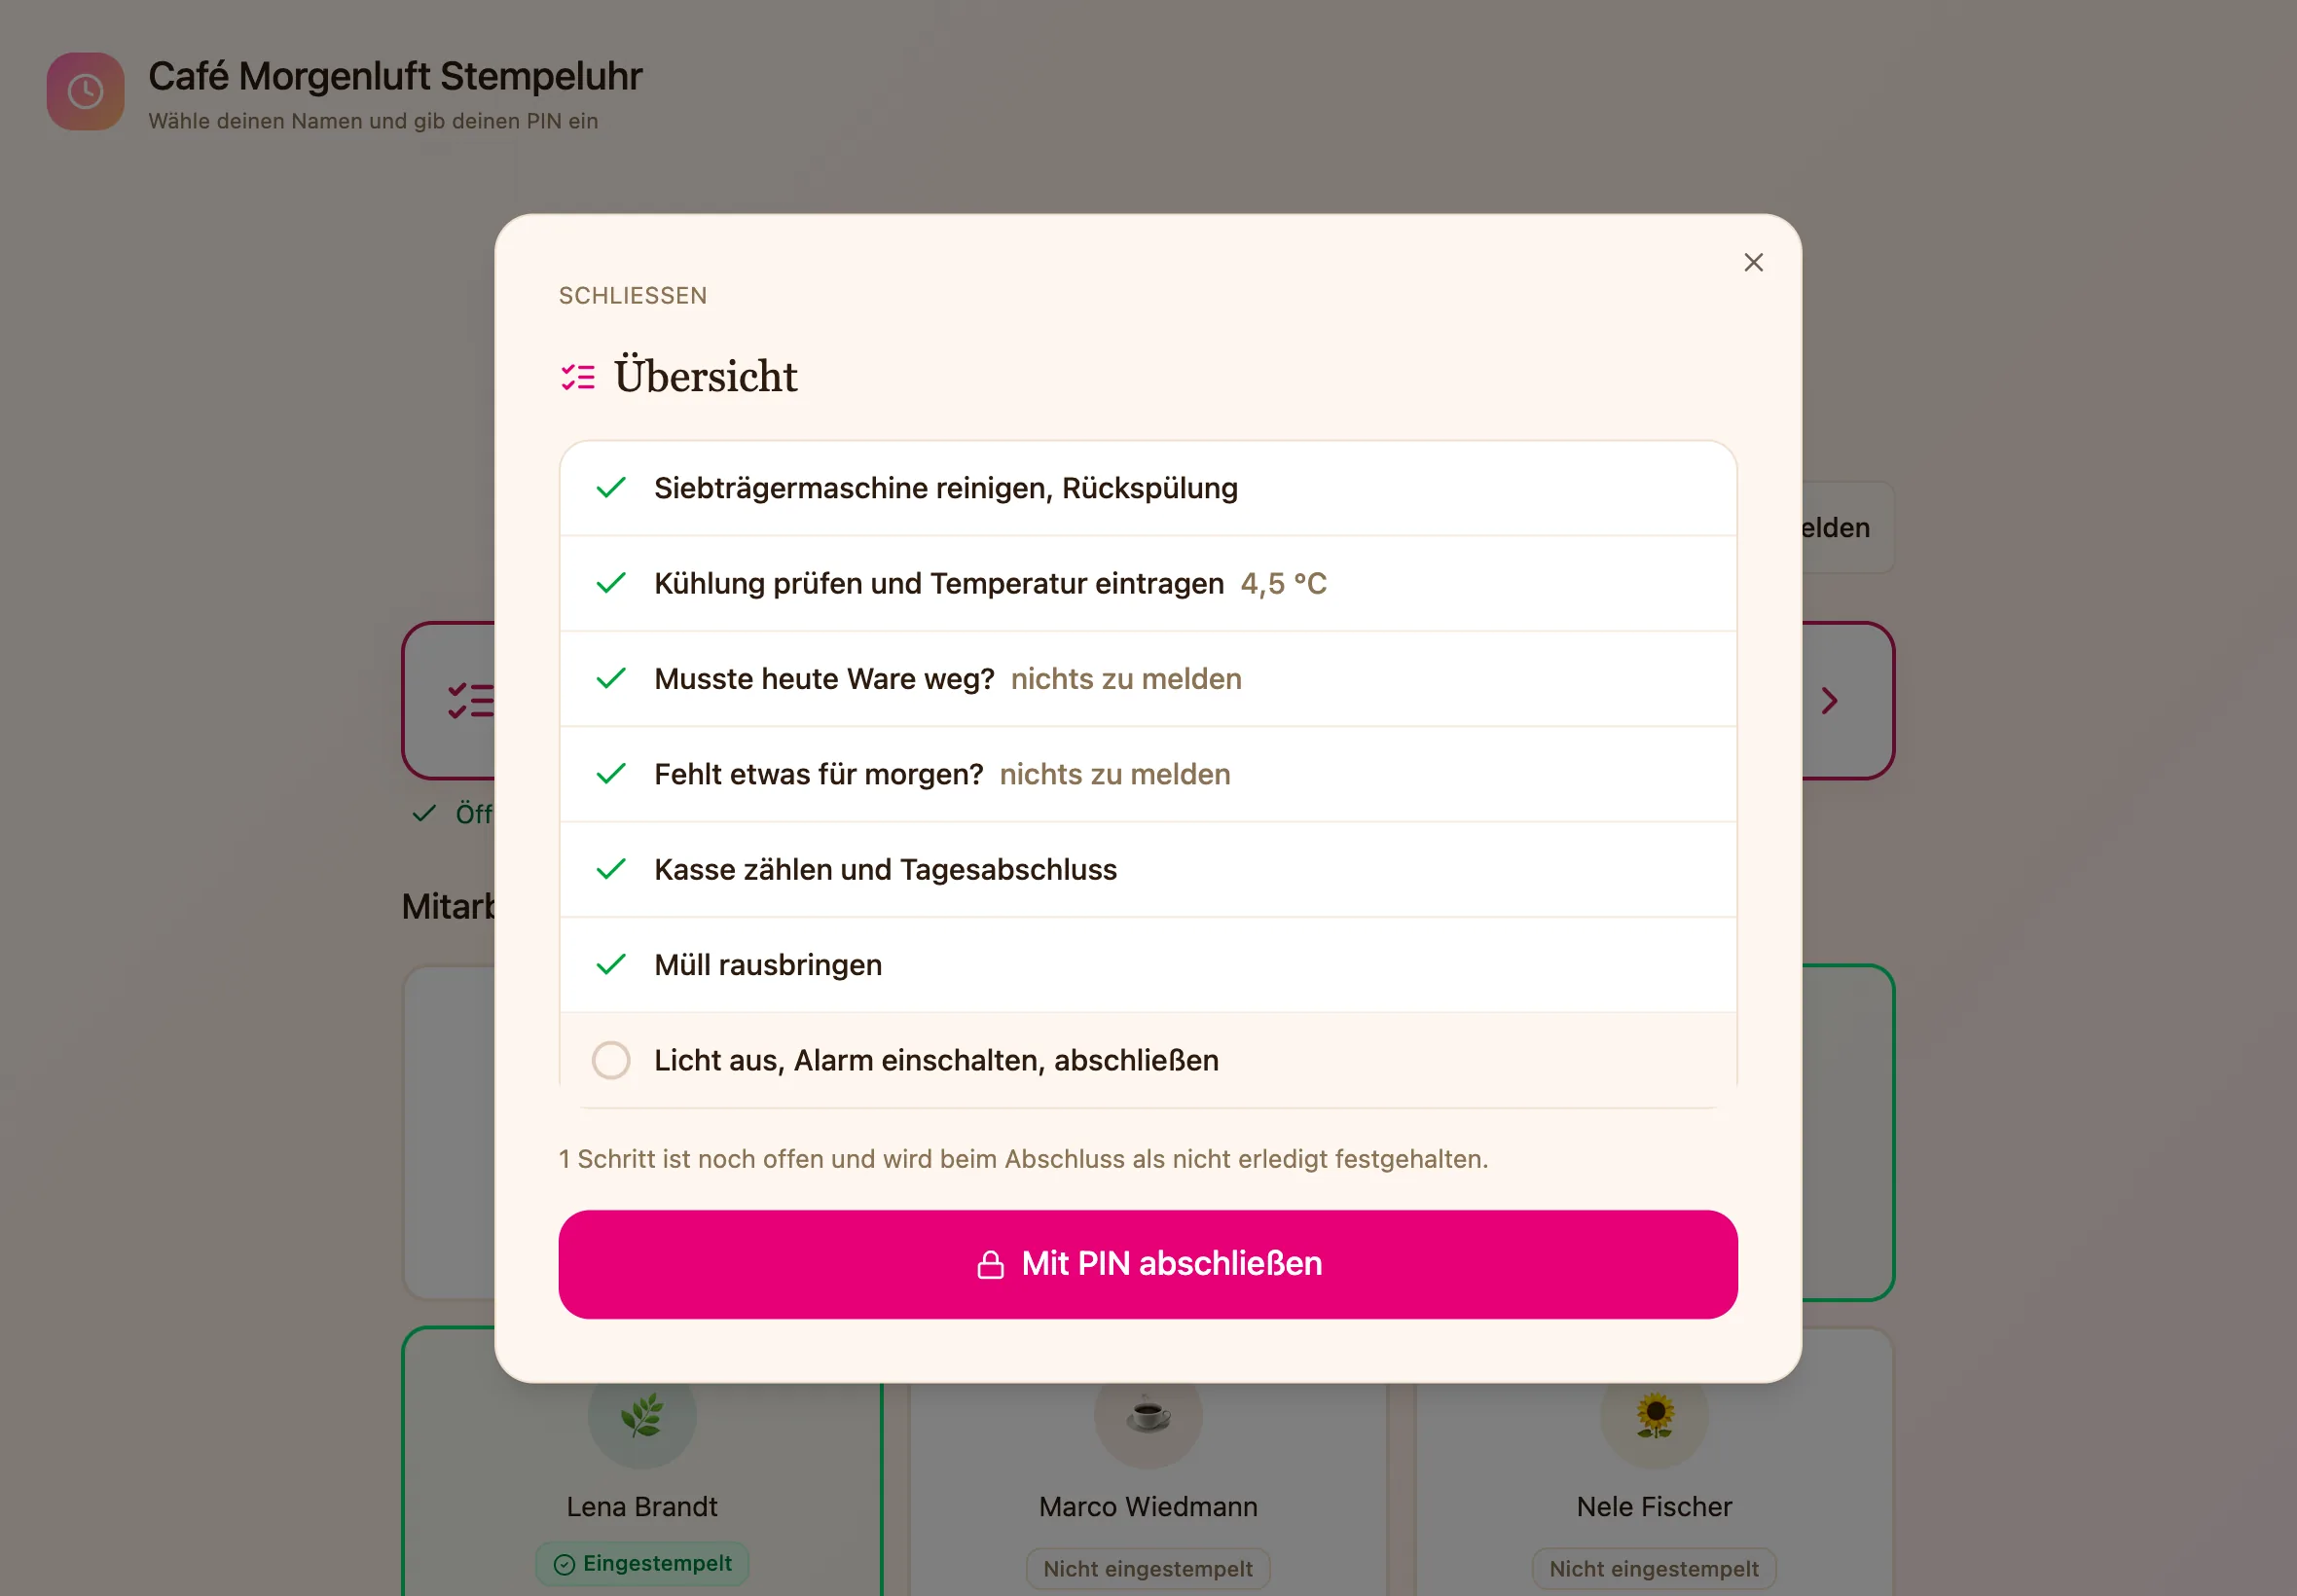Expand the card using the right chevron arrow
Viewport: 2297px width, 1596px height.
point(1829,701)
